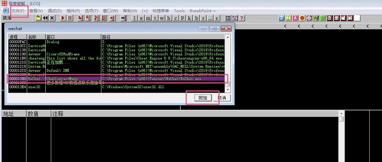382x162 pixels.
Task: Open the 选项(T) menu
Action: pyautogui.click(x=91, y=11)
